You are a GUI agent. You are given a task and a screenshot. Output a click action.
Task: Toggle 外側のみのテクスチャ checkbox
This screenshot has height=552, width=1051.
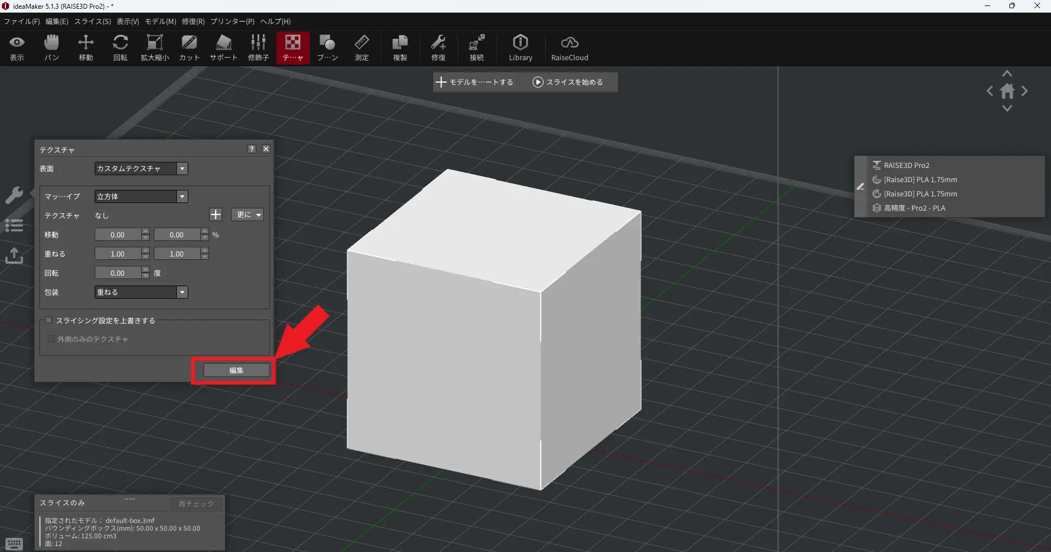[x=51, y=339]
